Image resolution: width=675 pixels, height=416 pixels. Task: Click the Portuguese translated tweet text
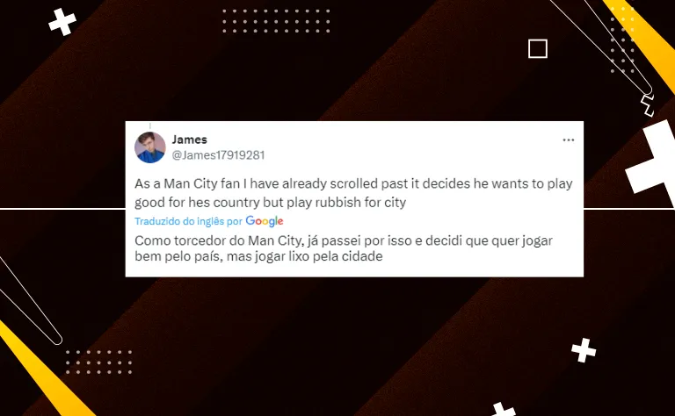(344, 248)
